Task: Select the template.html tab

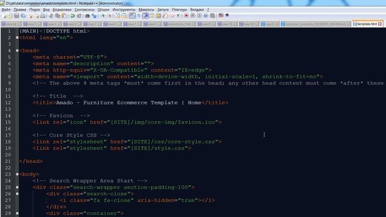Action: pos(367,24)
